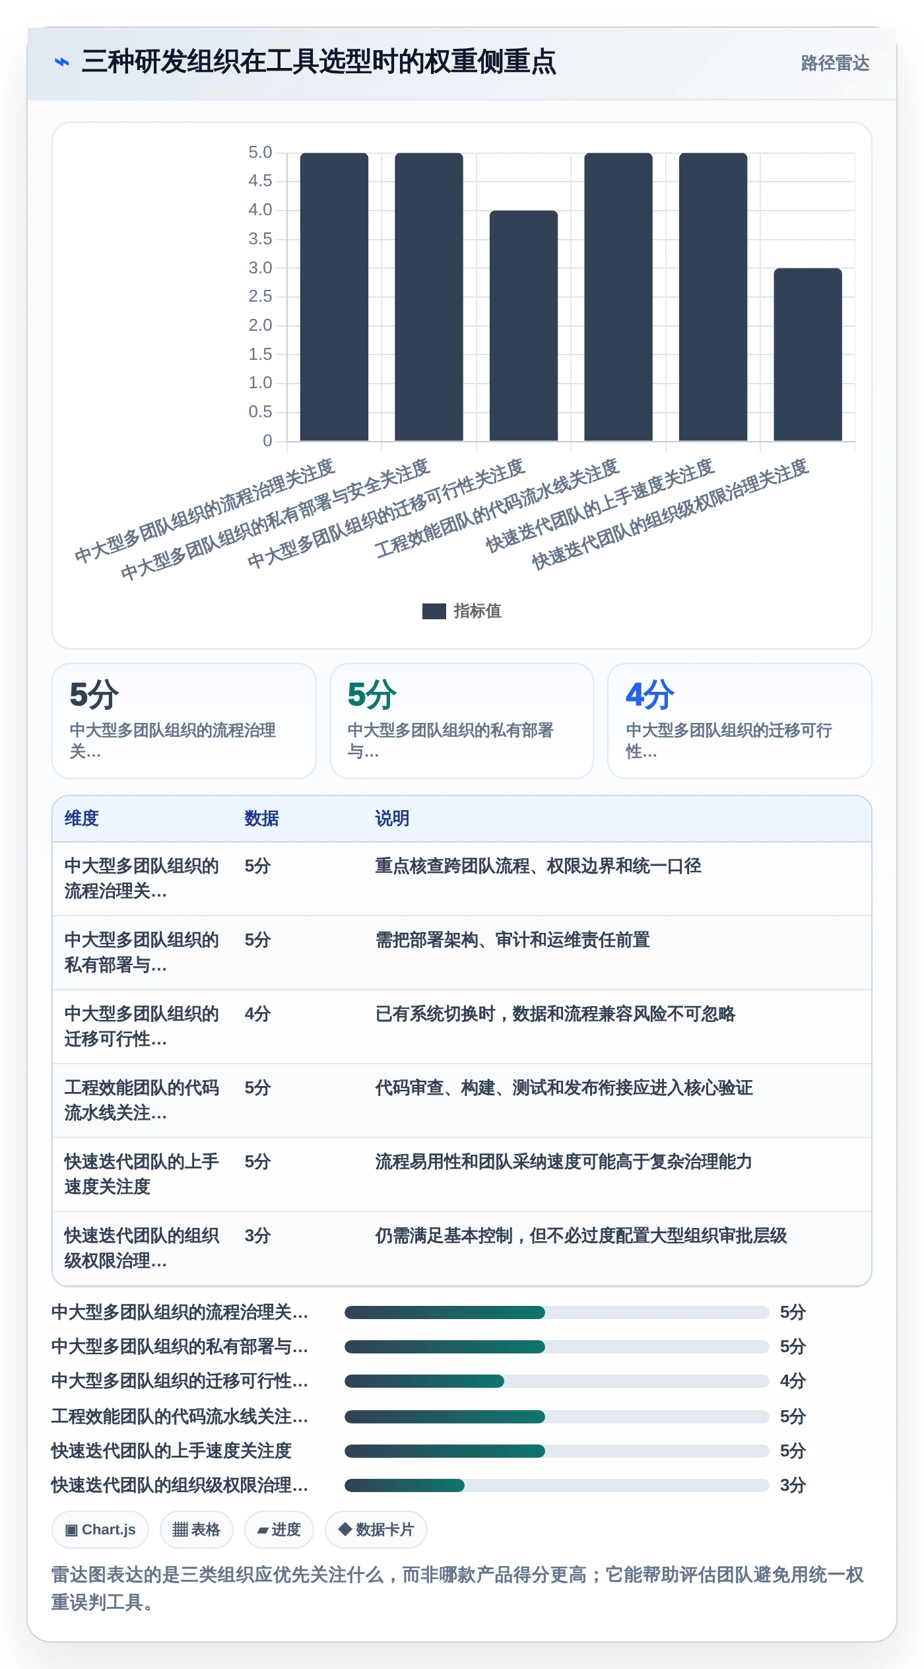Image resolution: width=924 pixels, height=1669 pixels.
Task: Select table row 快速迭代团队的上手速度关注度
Action: tap(462, 1175)
